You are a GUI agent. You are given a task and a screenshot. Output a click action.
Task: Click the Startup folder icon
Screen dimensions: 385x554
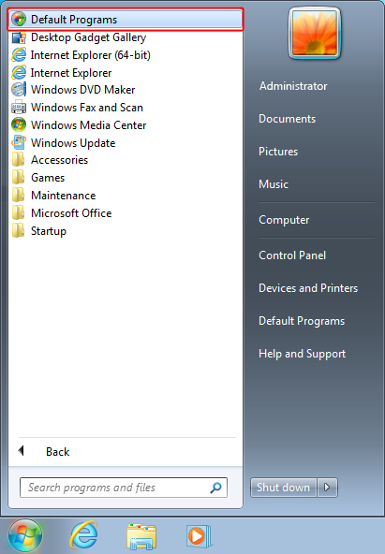click(x=19, y=231)
